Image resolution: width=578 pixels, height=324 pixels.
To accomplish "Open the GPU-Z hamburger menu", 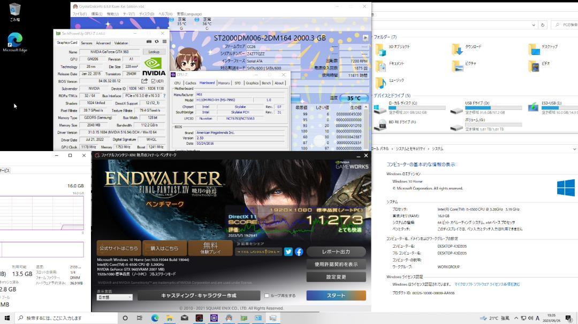I will coord(164,42).
